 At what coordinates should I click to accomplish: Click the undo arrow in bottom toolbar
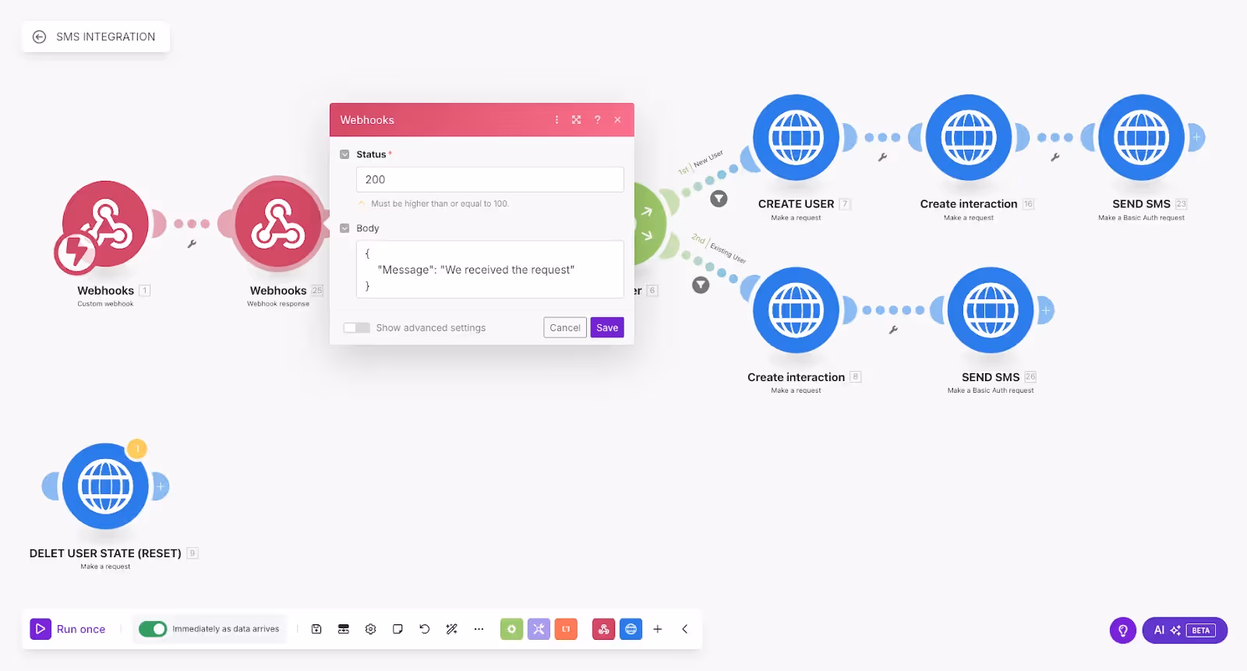[x=425, y=629]
